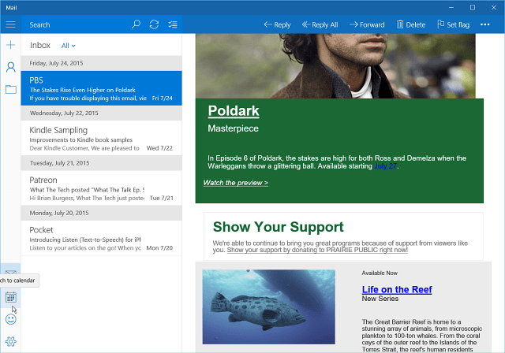
Task: Open the Pocket email
Action: 102,238
